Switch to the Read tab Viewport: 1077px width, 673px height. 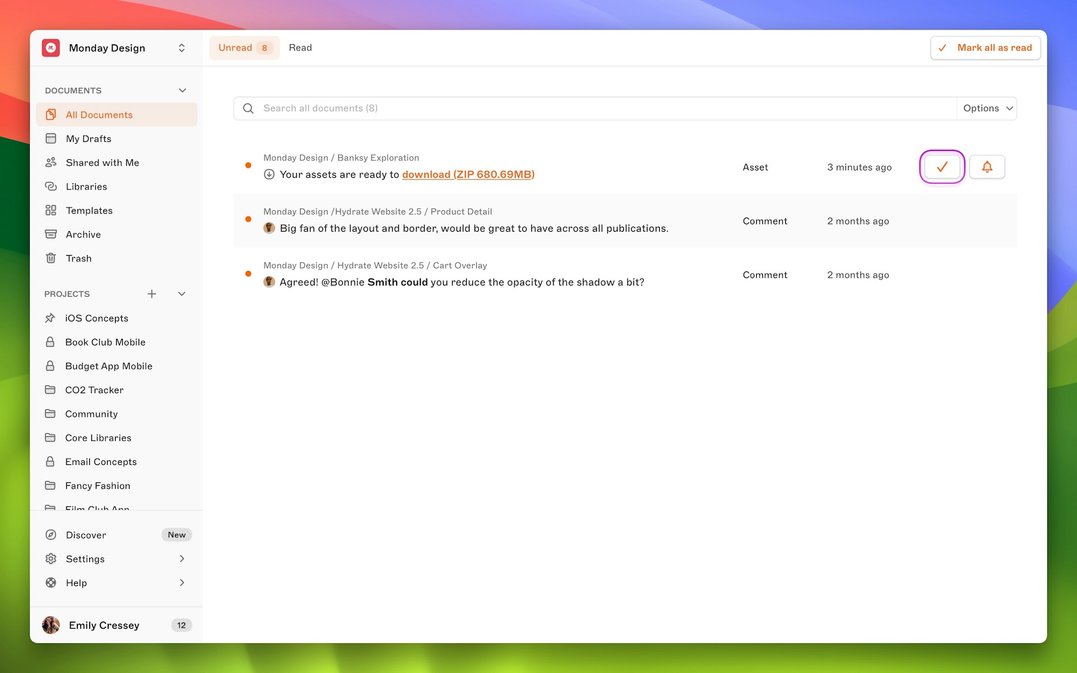[x=301, y=48]
